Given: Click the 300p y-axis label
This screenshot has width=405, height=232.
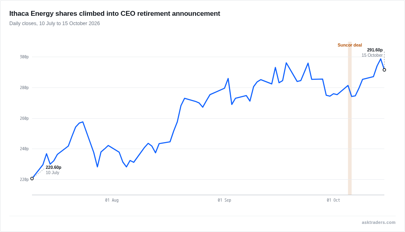Looking at the screenshot, I should coord(24,57).
